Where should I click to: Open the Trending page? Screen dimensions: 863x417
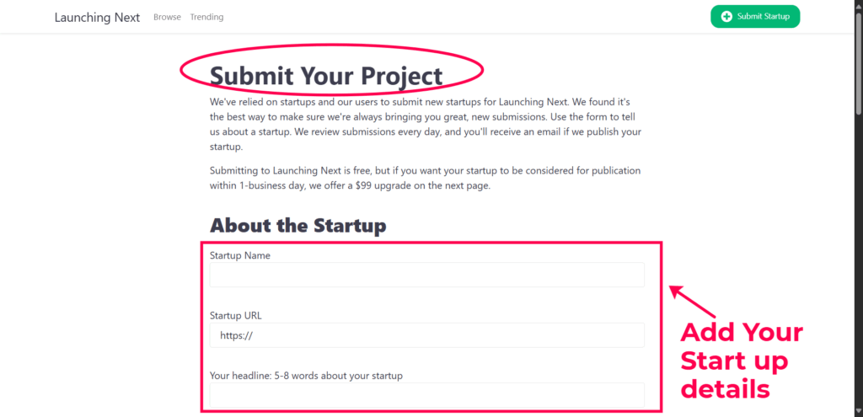(x=207, y=17)
